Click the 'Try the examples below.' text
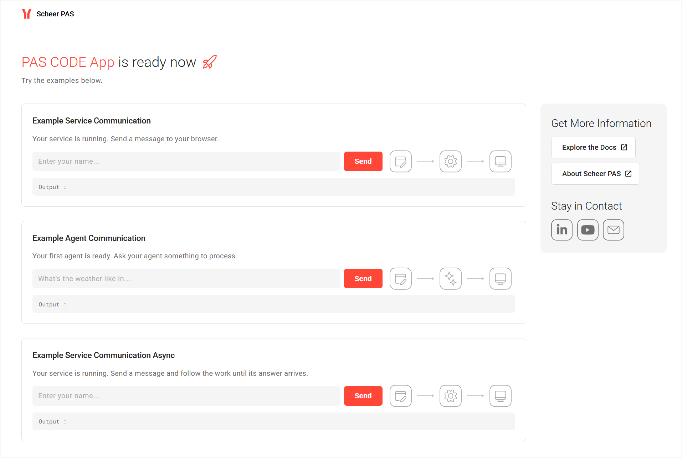Viewport: 682px width, 458px height. point(62,80)
